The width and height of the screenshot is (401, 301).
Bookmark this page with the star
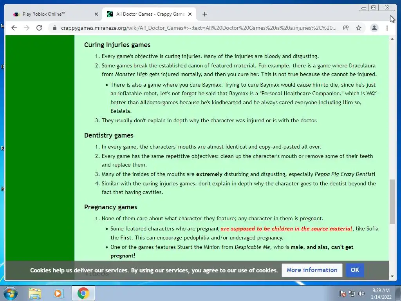click(x=359, y=28)
